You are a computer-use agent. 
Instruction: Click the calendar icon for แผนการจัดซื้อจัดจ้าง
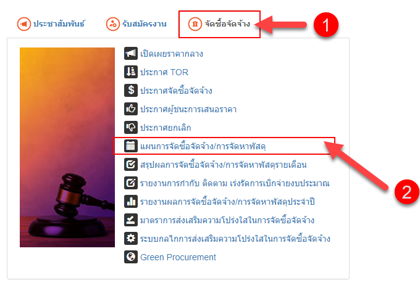pyautogui.click(x=131, y=146)
